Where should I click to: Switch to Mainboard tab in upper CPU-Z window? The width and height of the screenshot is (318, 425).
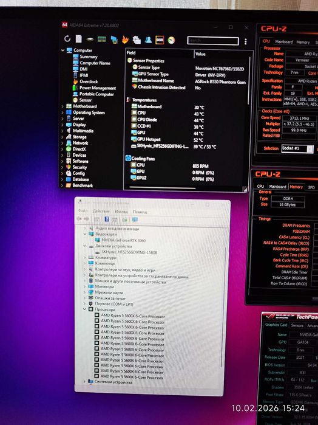click(283, 42)
